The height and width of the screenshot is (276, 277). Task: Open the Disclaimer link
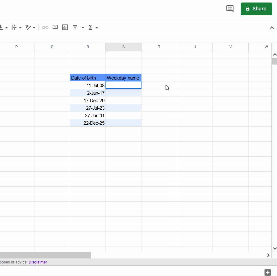[38, 262]
